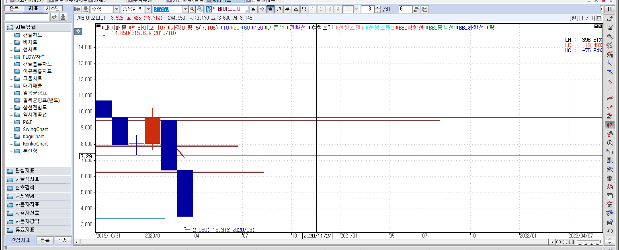Click the 등록 button
Viewport: 619px width, 250px height.
tap(45, 240)
